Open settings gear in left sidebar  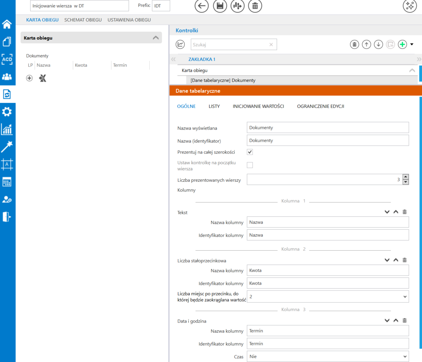tap(7, 112)
